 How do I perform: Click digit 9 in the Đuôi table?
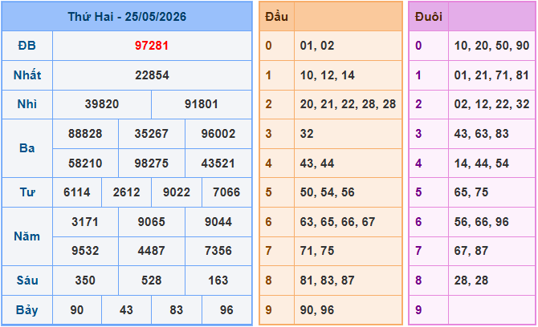(x=418, y=310)
